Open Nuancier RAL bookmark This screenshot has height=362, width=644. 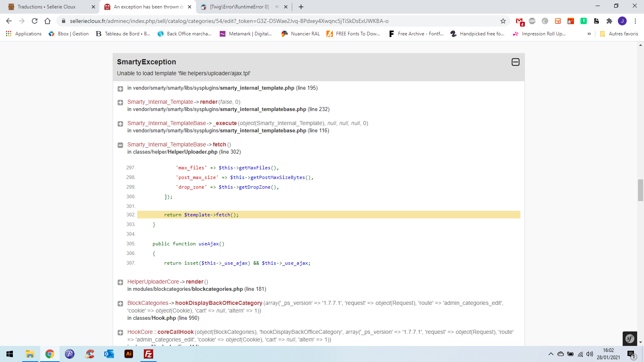(300, 34)
